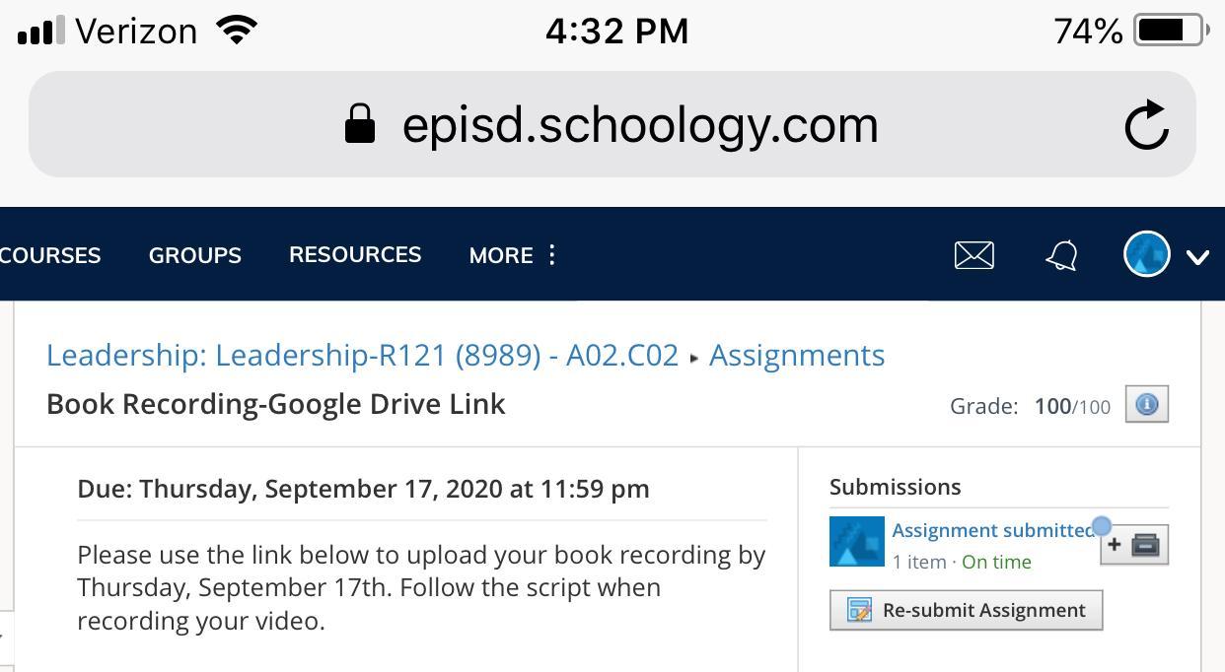Image resolution: width=1225 pixels, height=672 pixels.
Task: Tap the episd.schoology.com address field
Action: coord(639,125)
